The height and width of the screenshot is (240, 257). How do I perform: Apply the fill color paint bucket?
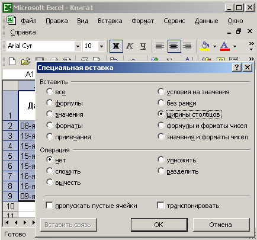pyautogui.click(x=205, y=46)
